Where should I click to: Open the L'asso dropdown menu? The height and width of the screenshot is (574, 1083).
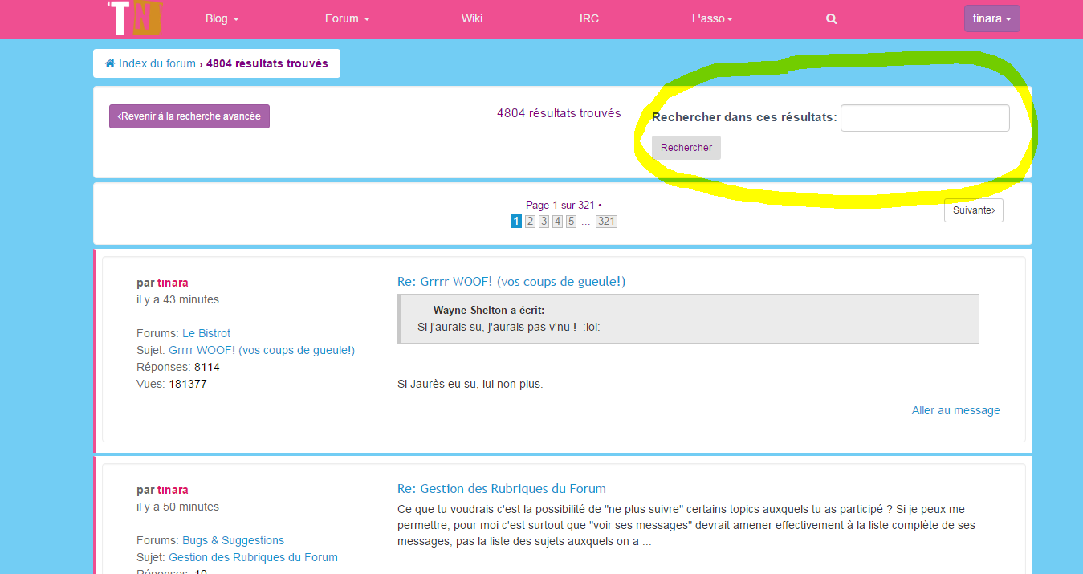(712, 18)
